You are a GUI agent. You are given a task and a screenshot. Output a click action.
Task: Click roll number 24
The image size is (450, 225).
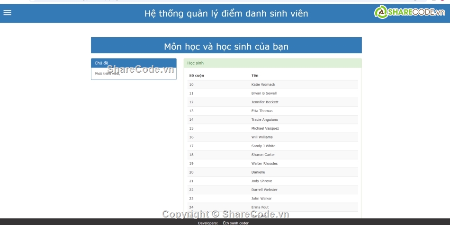pyautogui.click(x=191, y=207)
